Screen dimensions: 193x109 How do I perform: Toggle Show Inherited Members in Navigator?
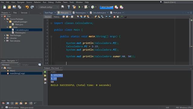tap(3, 103)
